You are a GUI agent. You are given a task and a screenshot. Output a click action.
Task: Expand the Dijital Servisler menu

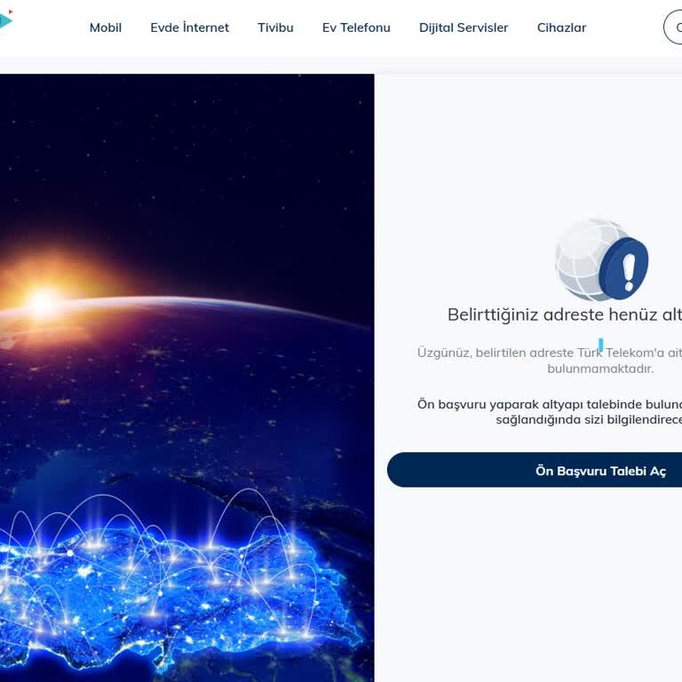tap(464, 28)
